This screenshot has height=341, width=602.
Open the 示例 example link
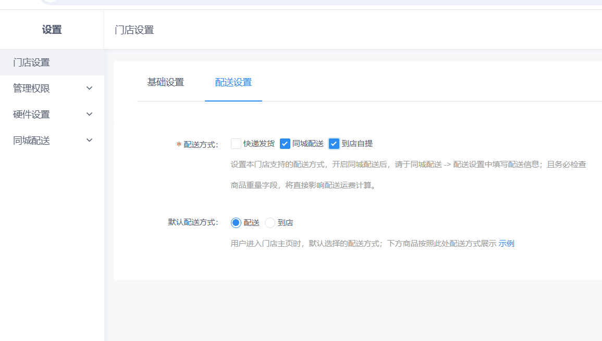[506, 243]
